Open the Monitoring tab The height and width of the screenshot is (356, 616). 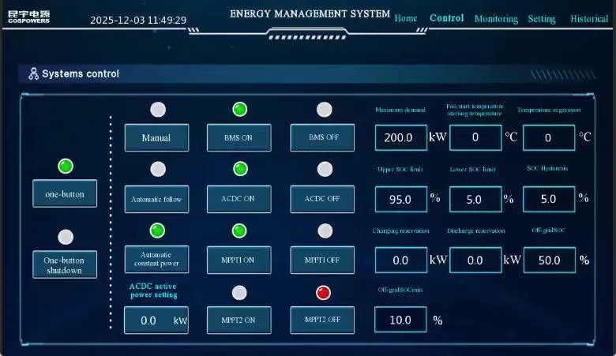click(x=496, y=19)
